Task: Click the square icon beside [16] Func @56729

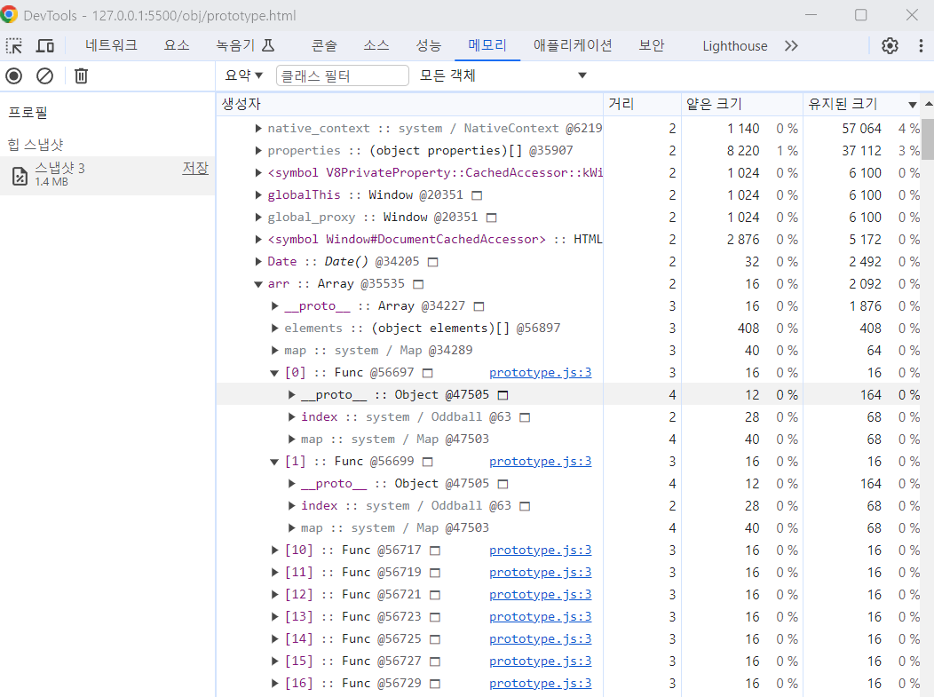Action: [x=435, y=684]
